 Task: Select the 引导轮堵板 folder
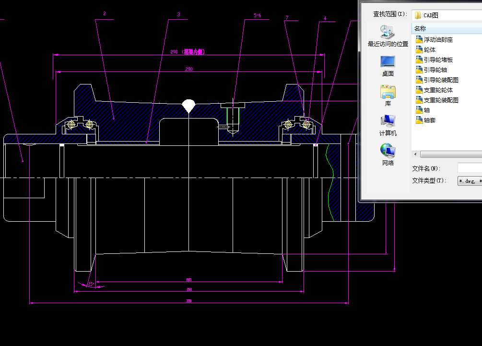click(435, 60)
